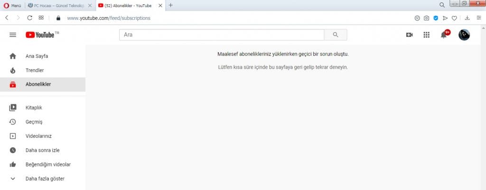Toggle the blue ad blocker shield
Viewport: 486px width, 190px height.
(x=436, y=18)
